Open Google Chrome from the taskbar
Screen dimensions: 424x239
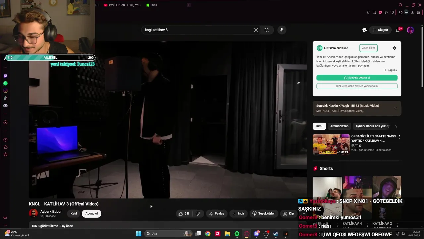point(208,234)
